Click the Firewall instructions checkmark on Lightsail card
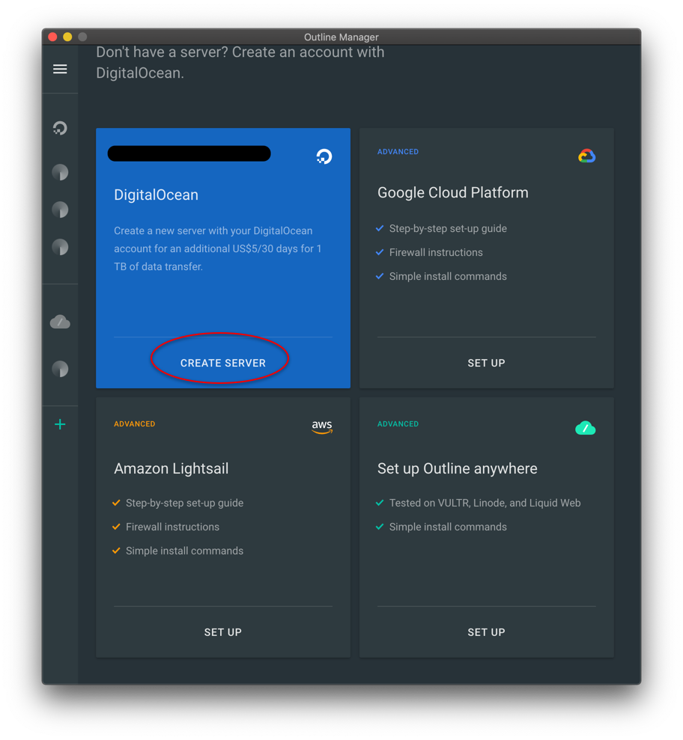Viewport: 683px width, 740px height. click(115, 527)
